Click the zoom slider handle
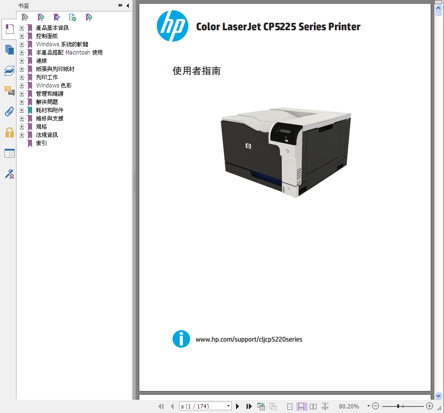Viewport: 444px width, 413px height. tap(398, 406)
